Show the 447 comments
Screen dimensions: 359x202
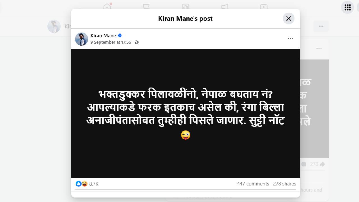pos(253,184)
